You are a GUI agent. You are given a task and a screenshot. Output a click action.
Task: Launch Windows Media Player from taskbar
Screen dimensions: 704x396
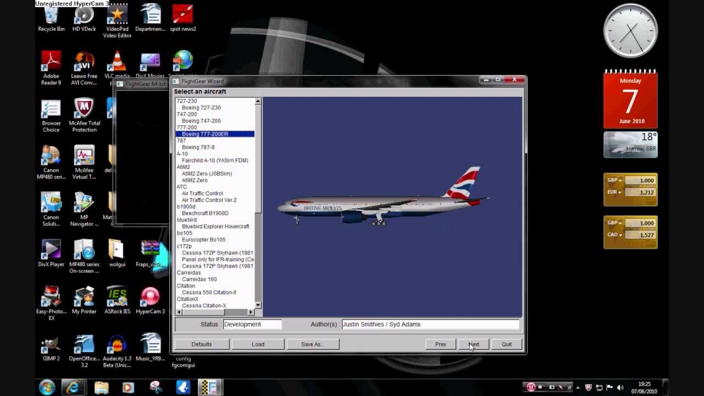pyautogui.click(x=128, y=387)
